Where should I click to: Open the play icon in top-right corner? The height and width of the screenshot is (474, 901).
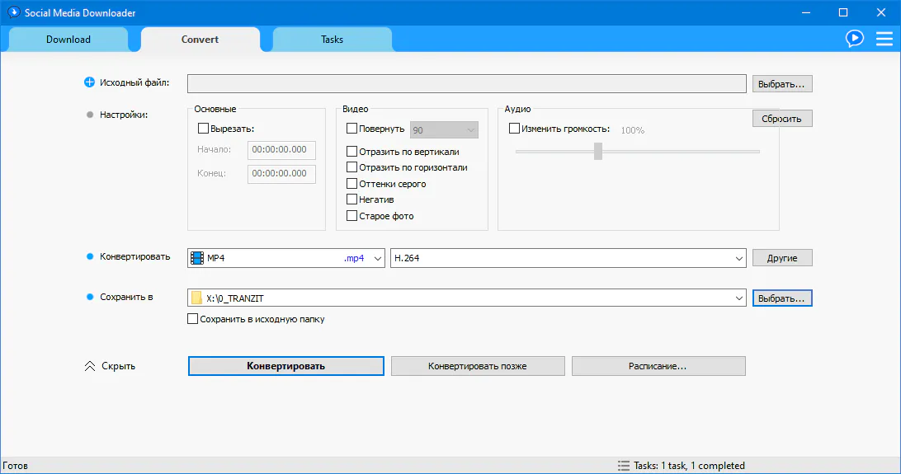855,39
